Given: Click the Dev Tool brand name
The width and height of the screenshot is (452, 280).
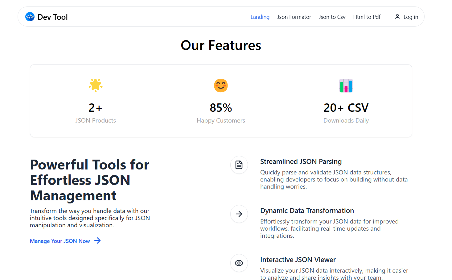Looking at the screenshot, I should click(52, 17).
